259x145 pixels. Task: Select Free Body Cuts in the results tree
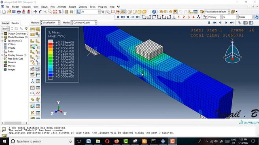click(15, 59)
